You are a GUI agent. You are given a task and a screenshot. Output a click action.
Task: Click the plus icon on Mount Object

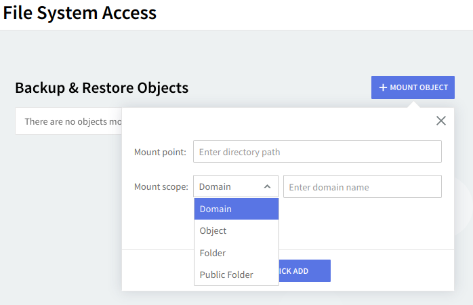383,87
